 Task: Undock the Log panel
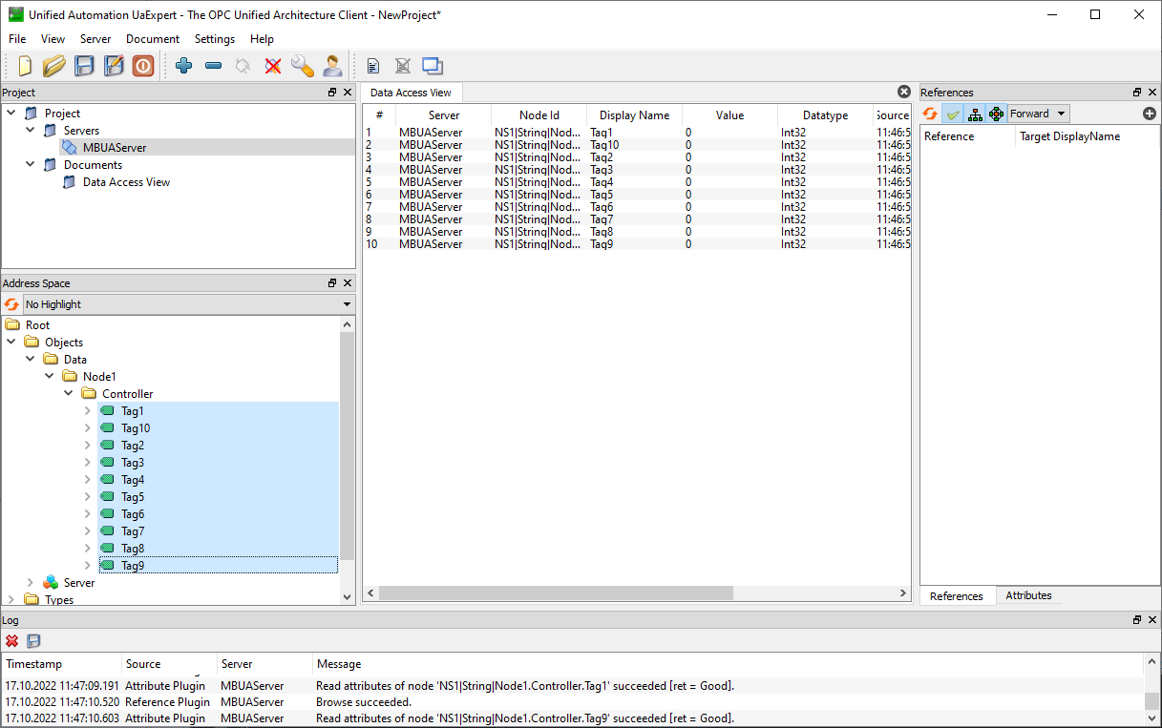pyautogui.click(x=1137, y=620)
